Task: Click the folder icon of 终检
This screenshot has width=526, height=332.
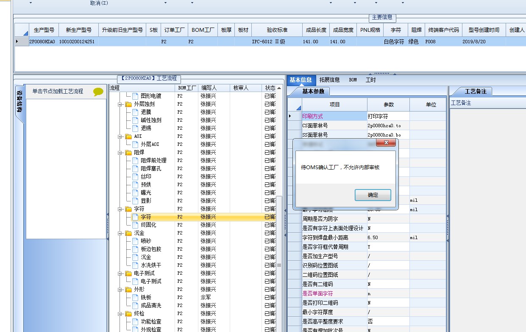Action: coord(128,313)
